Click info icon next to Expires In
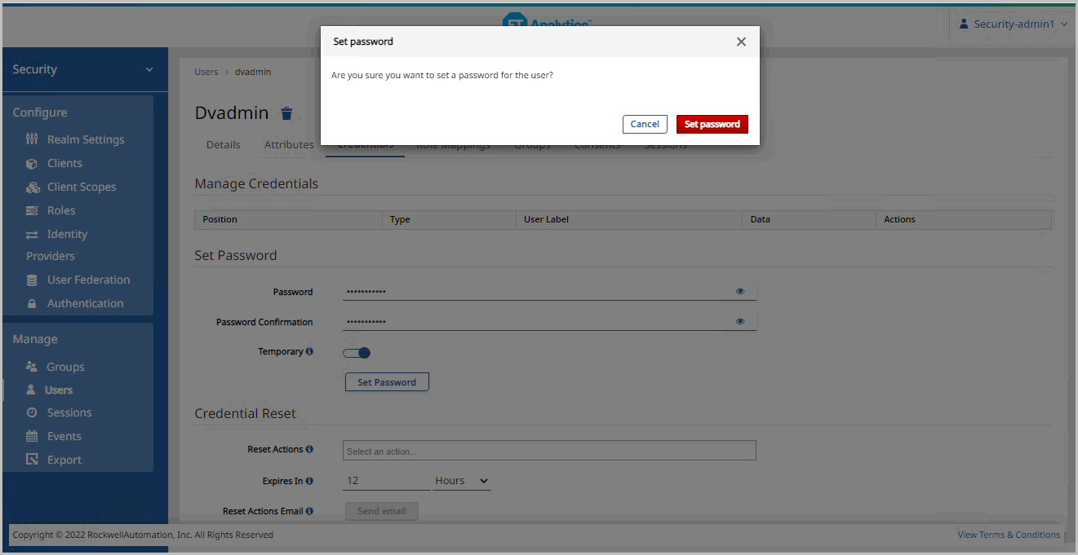The height and width of the screenshot is (555, 1078). (x=309, y=481)
